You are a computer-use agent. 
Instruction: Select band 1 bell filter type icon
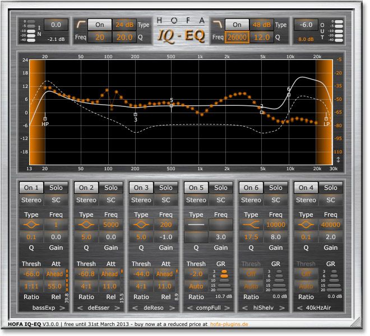[x=31, y=225]
